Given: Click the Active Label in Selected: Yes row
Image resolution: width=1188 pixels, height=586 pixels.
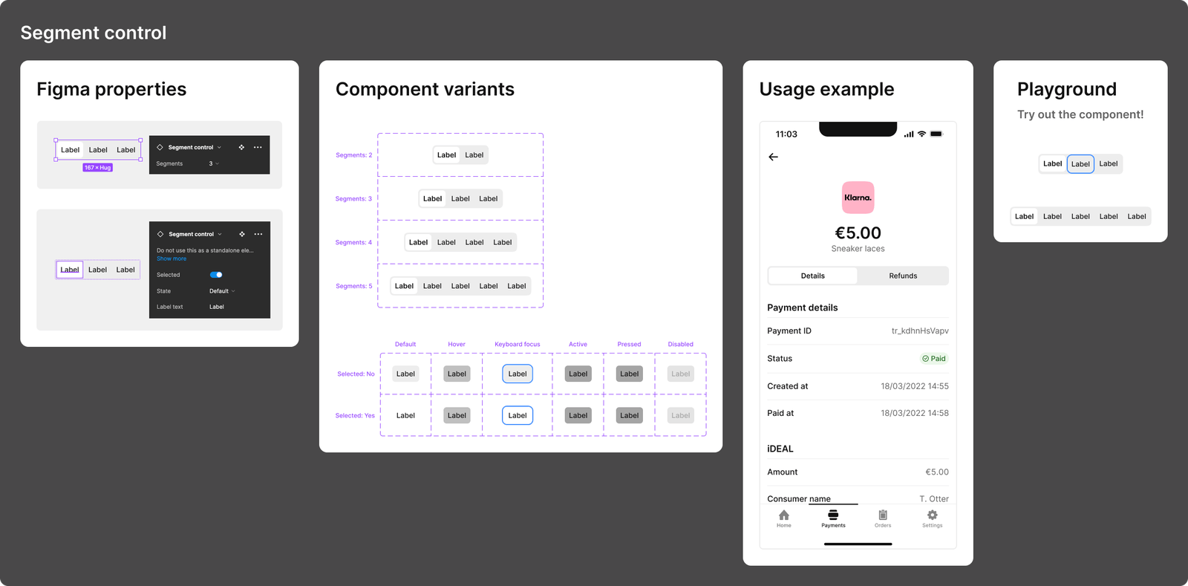Looking at the screenshot, I should 578,415.
